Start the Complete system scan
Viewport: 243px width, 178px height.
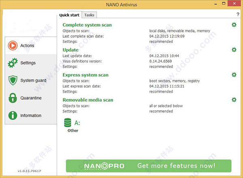click(x=87, y=25)
